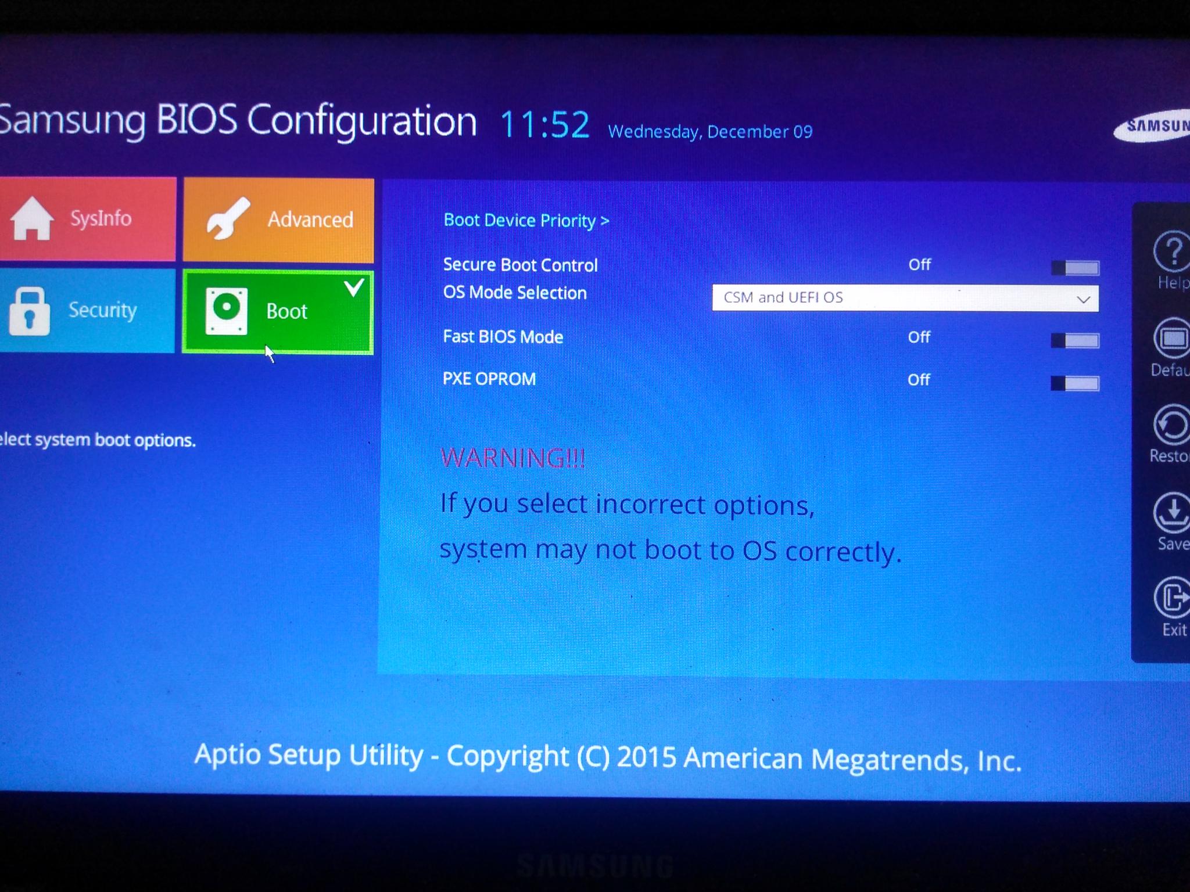Click the hard disk icon on Boot
Image resolution: width=1190 pixels, height=892 pixels.
point(227,311)
